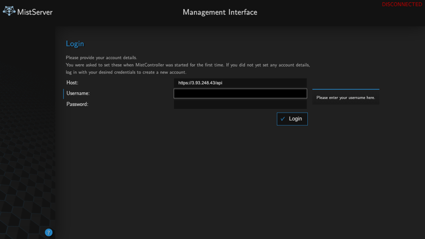Focus the Username input field

(x=240, y=94)
